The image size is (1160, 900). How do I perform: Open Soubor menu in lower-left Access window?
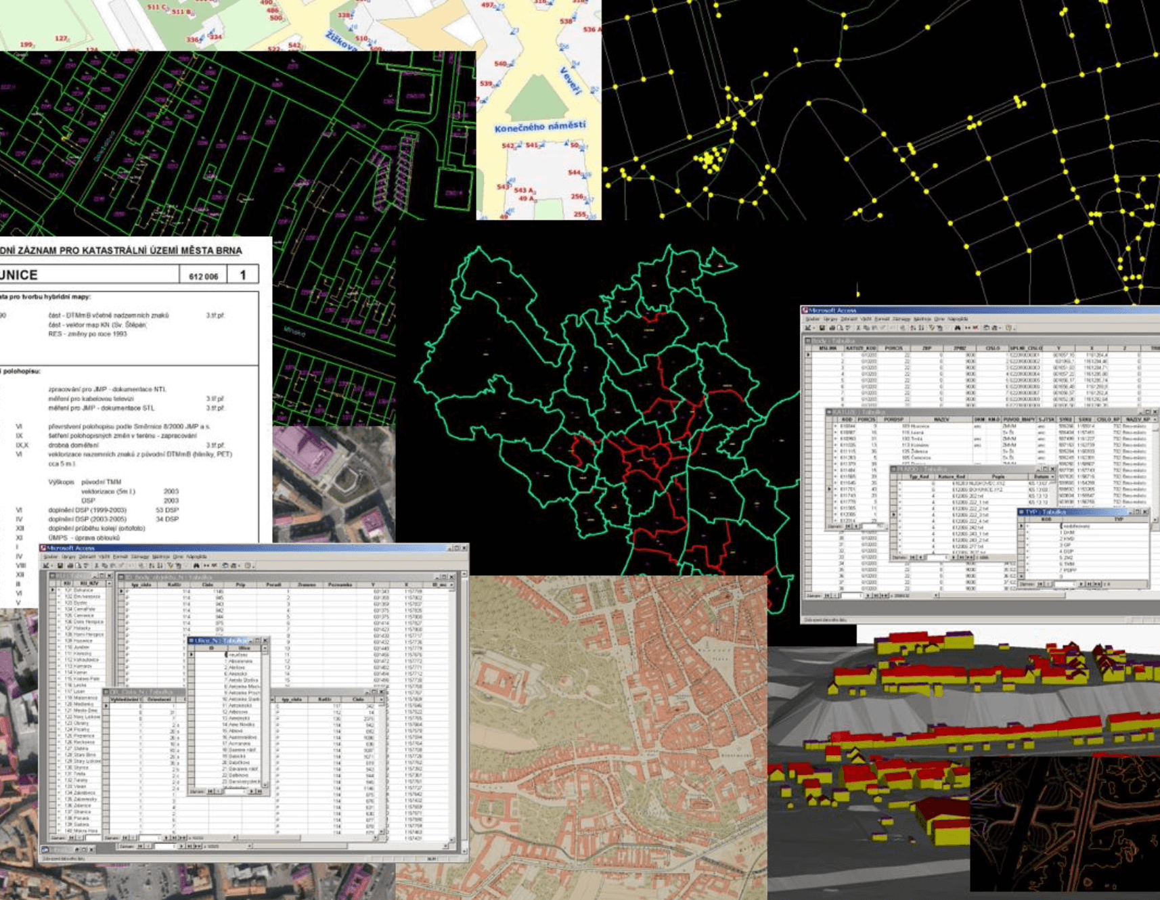(50, 557)
